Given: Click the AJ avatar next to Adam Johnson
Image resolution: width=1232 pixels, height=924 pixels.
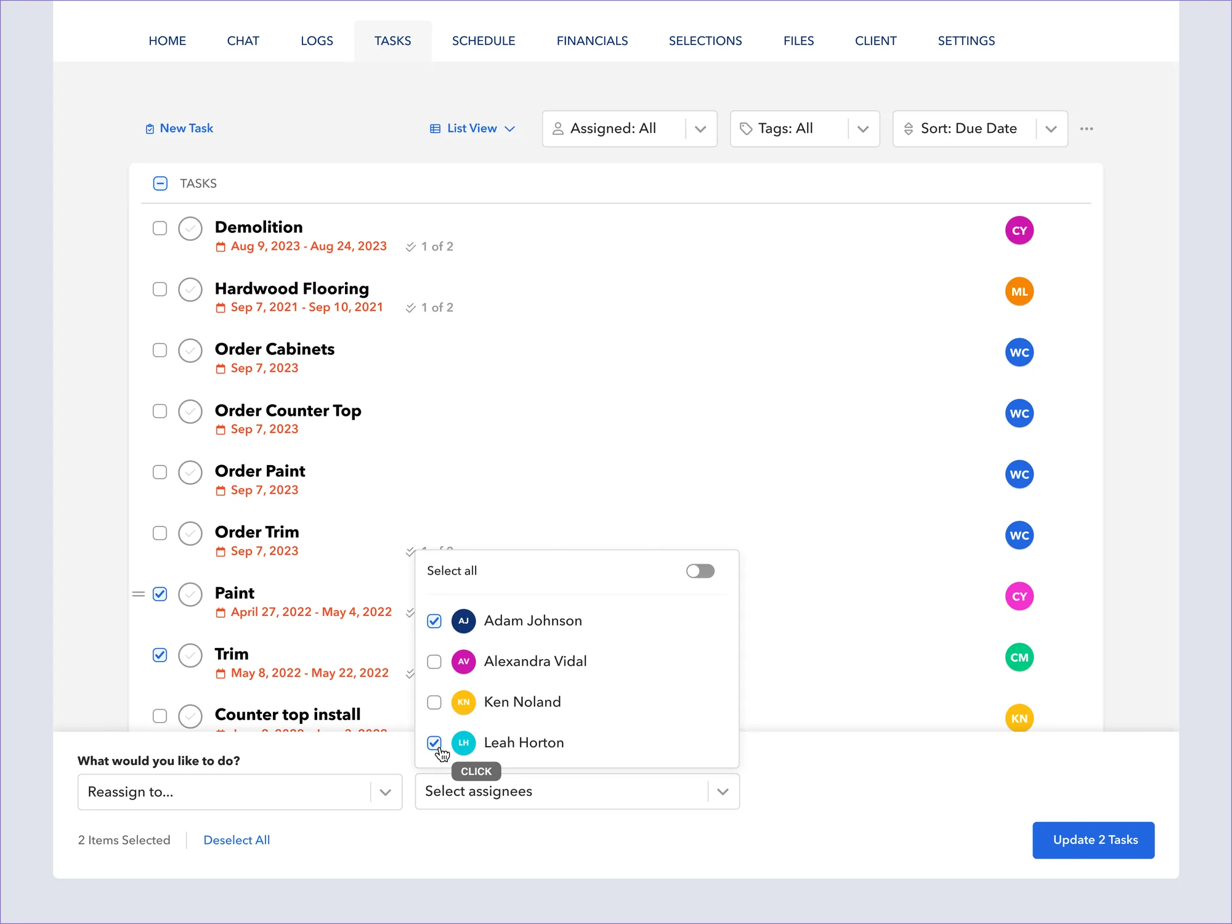Looking at the screenshot, I should (x=463, y=621).
